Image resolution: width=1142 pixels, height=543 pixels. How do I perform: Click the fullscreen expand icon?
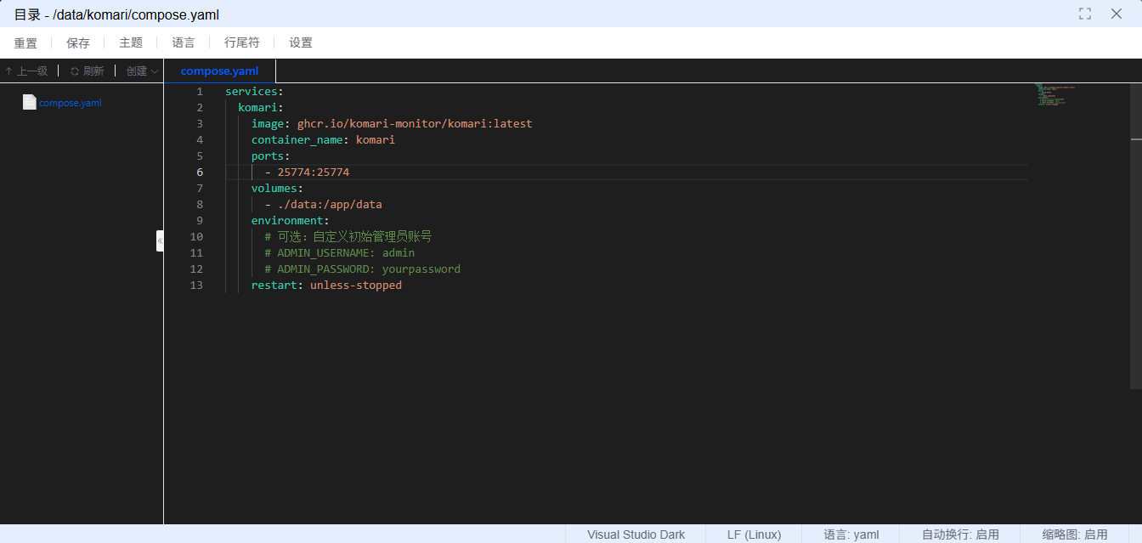tap(1085, 14)
